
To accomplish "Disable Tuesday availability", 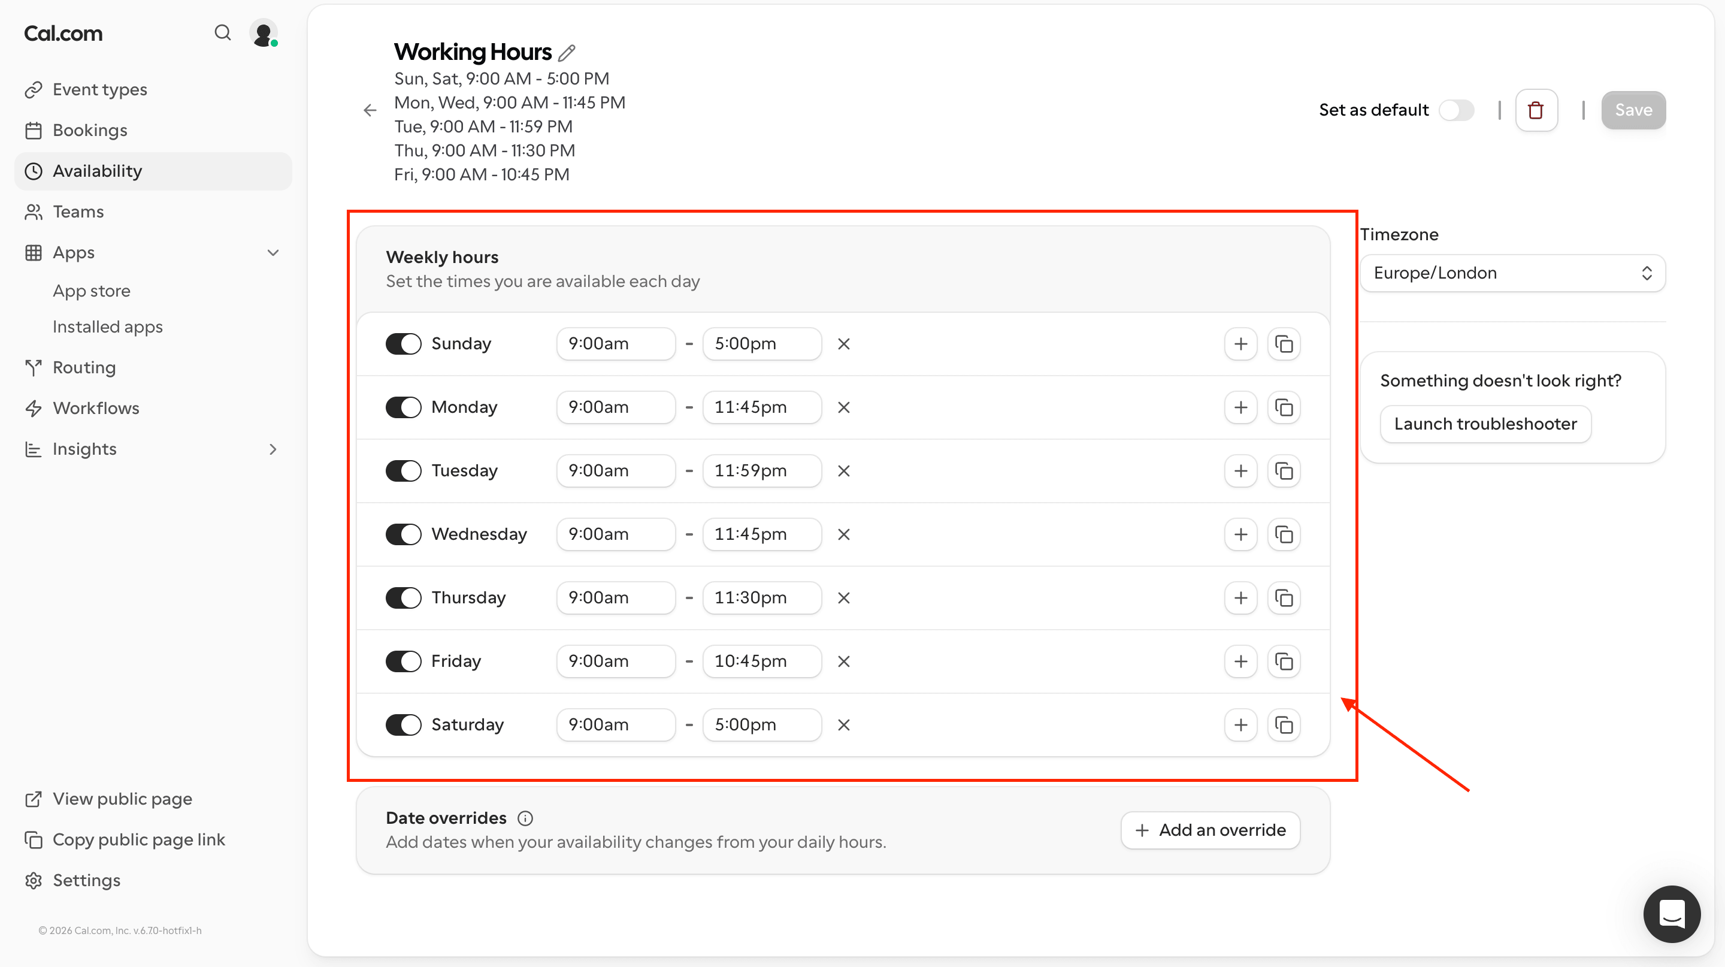I will (403, 471).
